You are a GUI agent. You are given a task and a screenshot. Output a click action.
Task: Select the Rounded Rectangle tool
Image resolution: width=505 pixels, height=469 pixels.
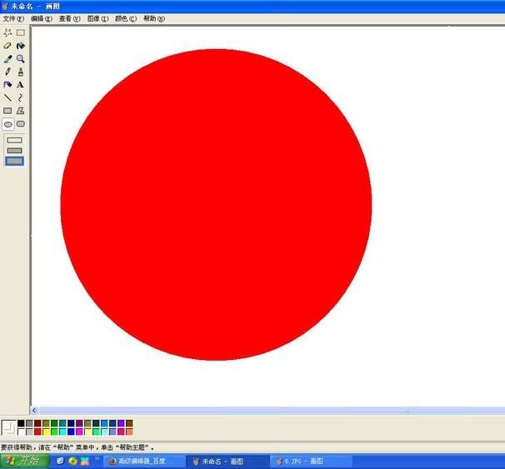pyautogui.click(x=21, y=123)
